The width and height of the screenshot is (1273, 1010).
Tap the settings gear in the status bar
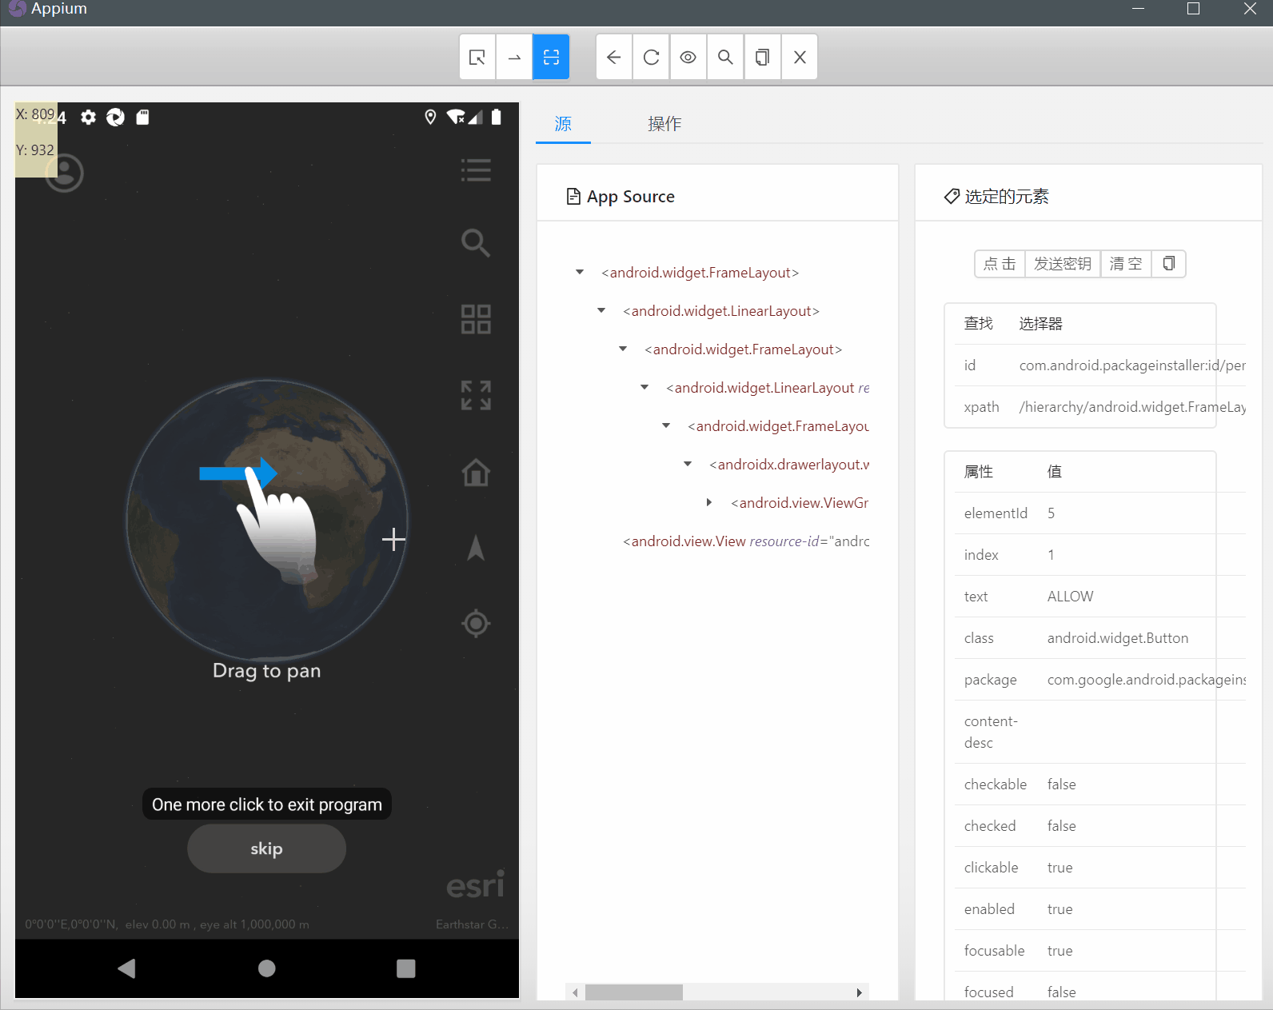(88, 118)
